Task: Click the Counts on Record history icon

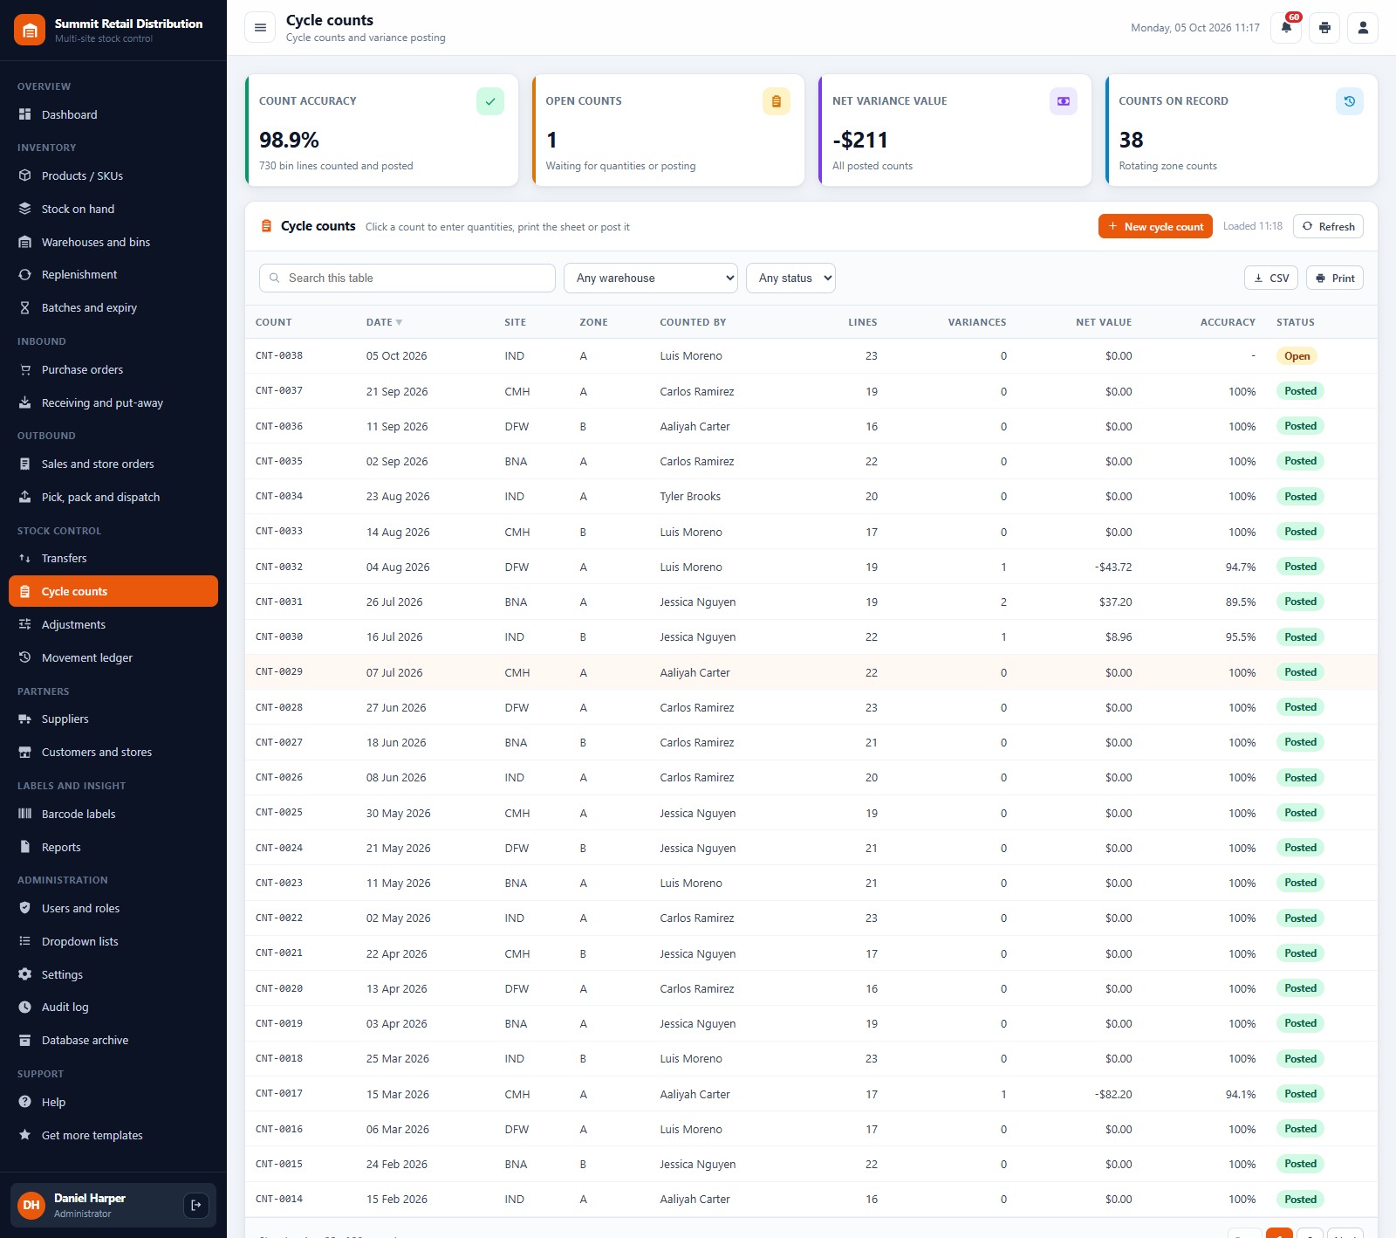Action: point(1350,101)
